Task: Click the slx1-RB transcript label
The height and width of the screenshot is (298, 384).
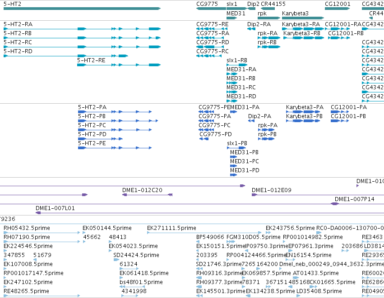Action: tap(237, 60)
